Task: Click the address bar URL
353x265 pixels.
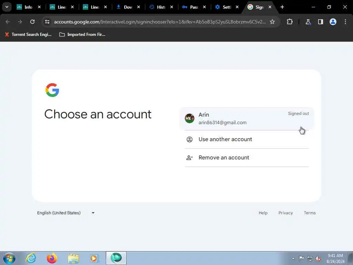Action: [x=160, y=22]
